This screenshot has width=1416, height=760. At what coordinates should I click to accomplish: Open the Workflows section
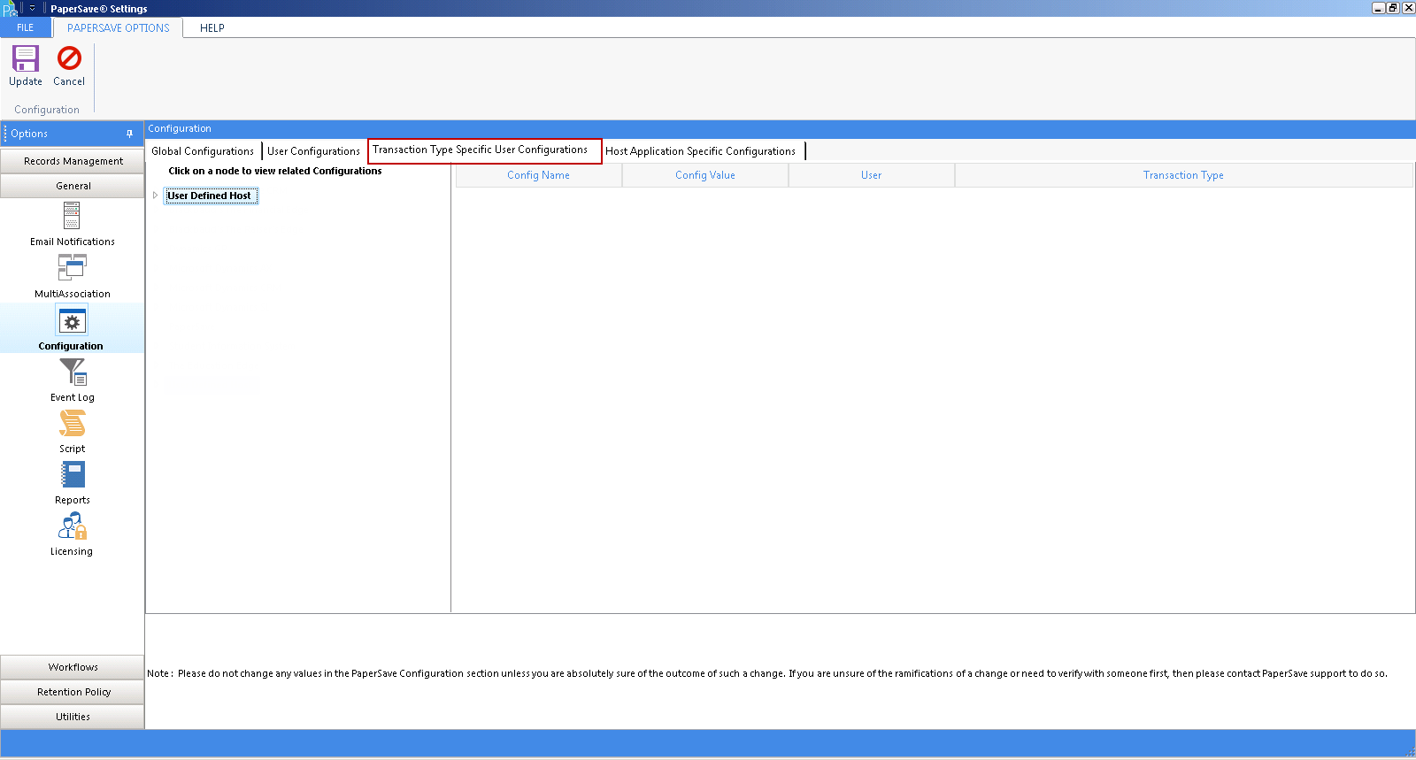point(73,667)
